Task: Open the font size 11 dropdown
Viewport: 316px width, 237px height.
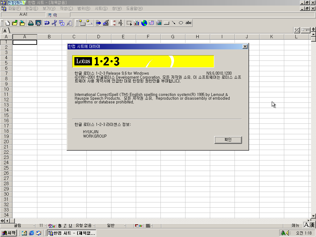Action: [42, 226]
